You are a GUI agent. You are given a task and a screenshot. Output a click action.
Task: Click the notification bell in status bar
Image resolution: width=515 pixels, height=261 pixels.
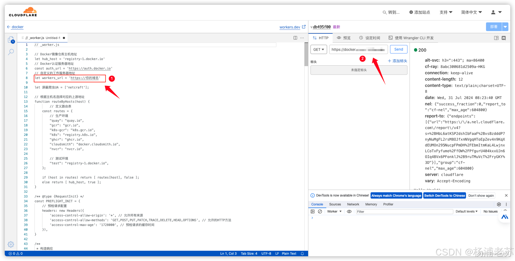pos(302,254)
